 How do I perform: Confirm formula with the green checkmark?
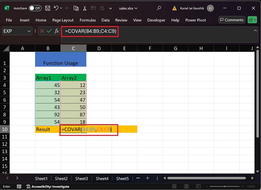pyautogui.click(x=49, y=31)
